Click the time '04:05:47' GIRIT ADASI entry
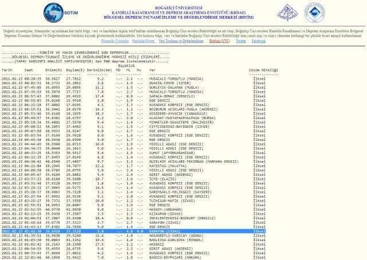The height and width of the screenshot is (260, 367). (33, 175)
